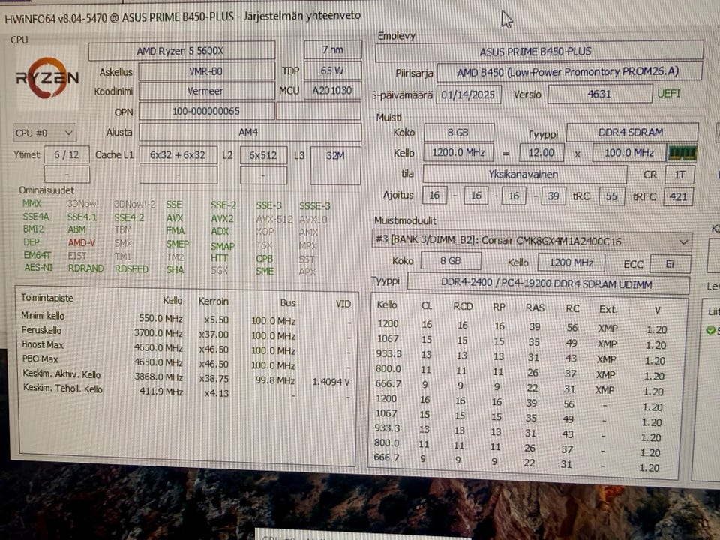This screenshot has height=540, width=720.
Task: Click the ECC value Ei
Action: pyautogui.click(x=670, y=264)
